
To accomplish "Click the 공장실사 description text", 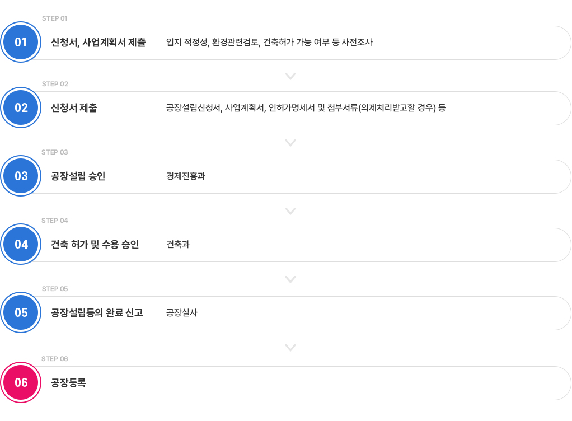I will pyautogui.click(x=182, y=313).
